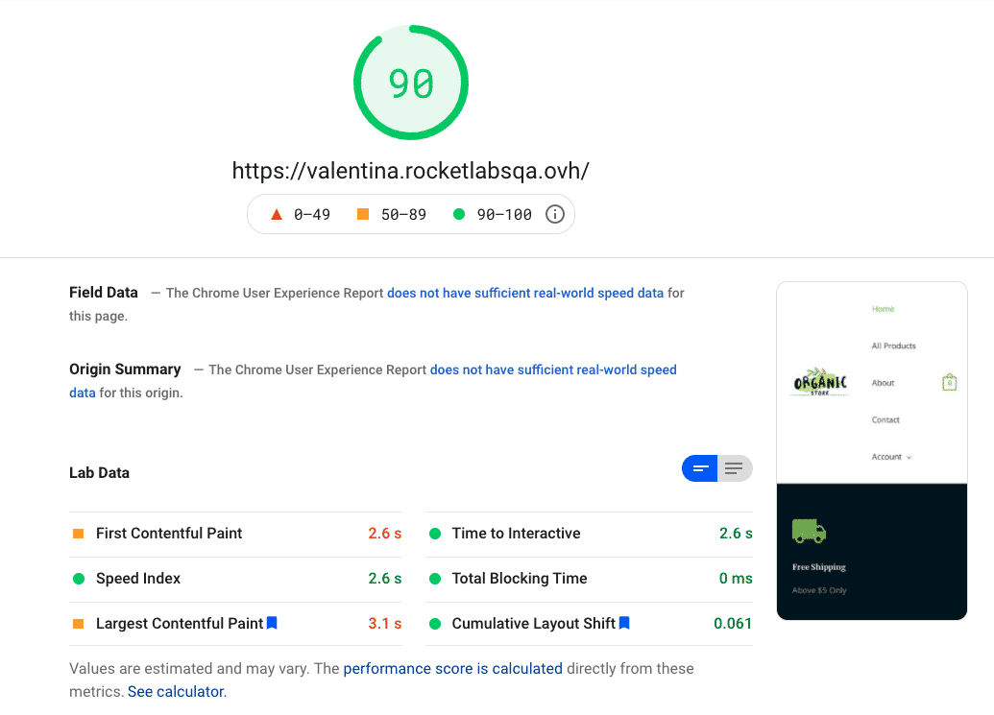The height and width of the screenshot is (715, 994).
Task: Click the score legend info icon
Action: pos(554,214)
